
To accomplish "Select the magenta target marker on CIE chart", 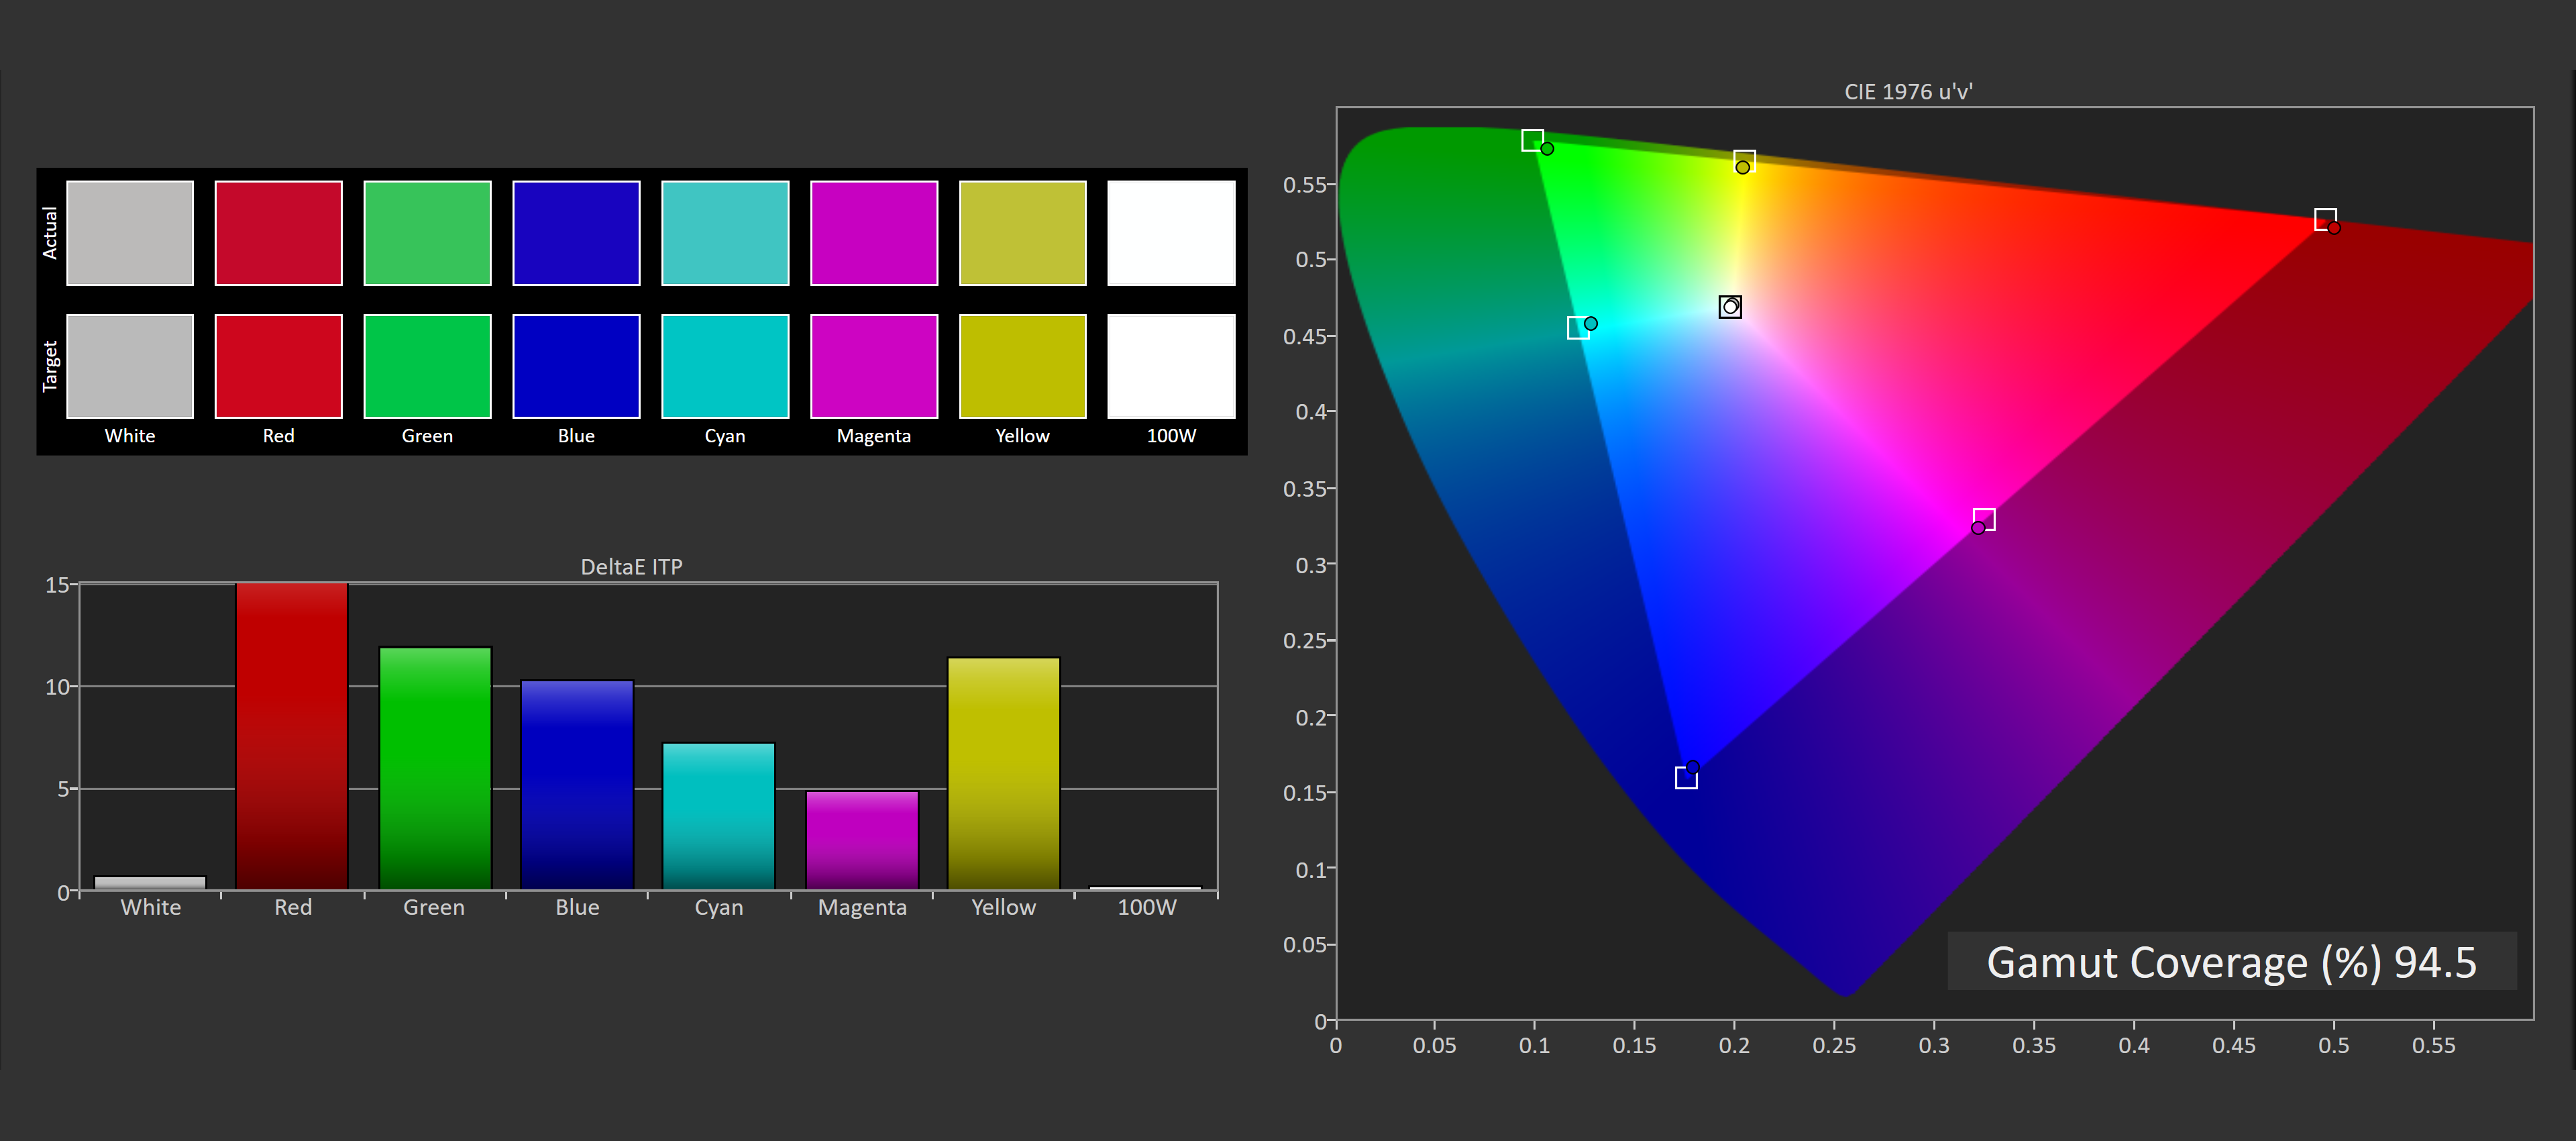I will point(1984,518).
